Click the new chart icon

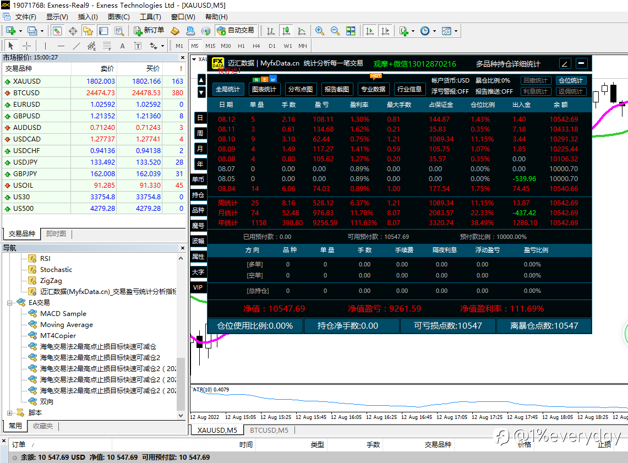point(10,31)
